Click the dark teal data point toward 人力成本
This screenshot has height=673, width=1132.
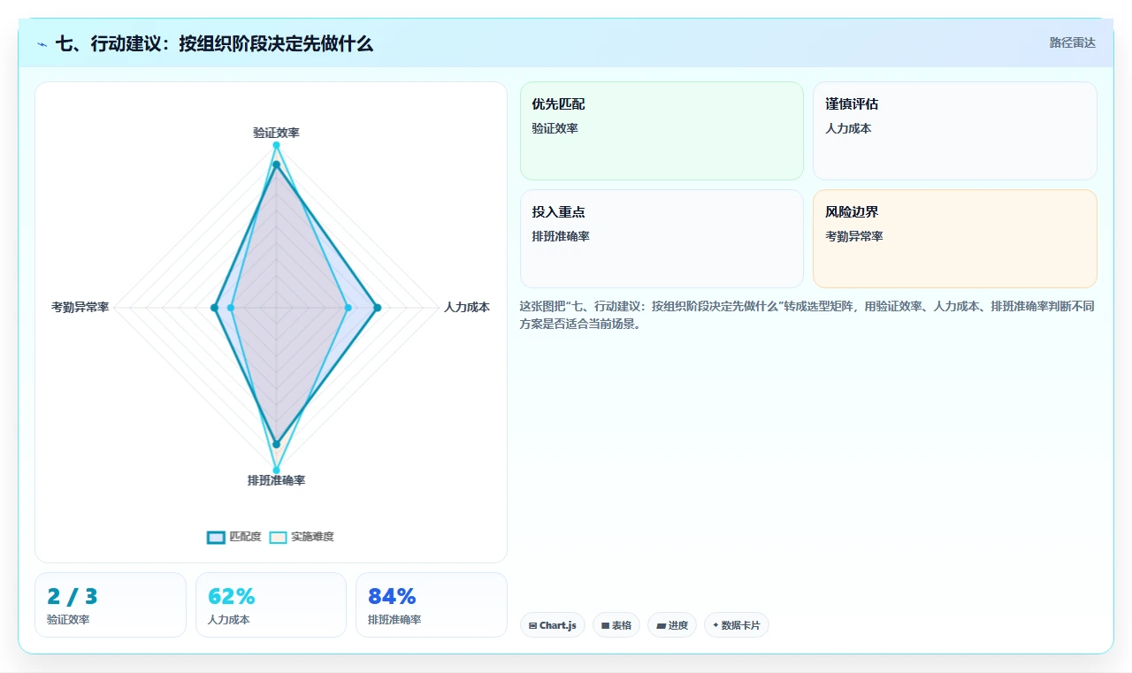377,308
